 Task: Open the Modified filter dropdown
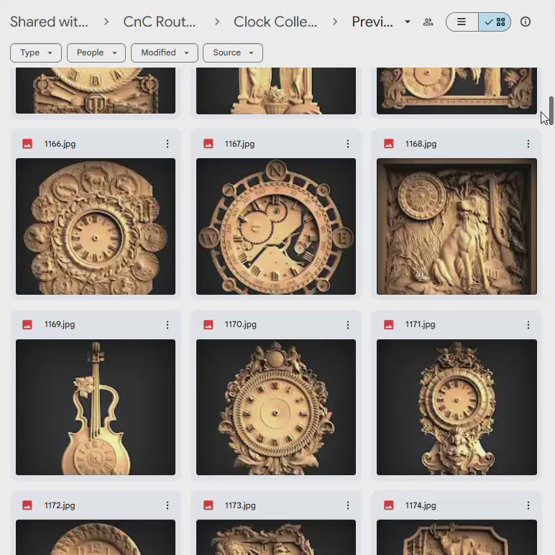165,52
